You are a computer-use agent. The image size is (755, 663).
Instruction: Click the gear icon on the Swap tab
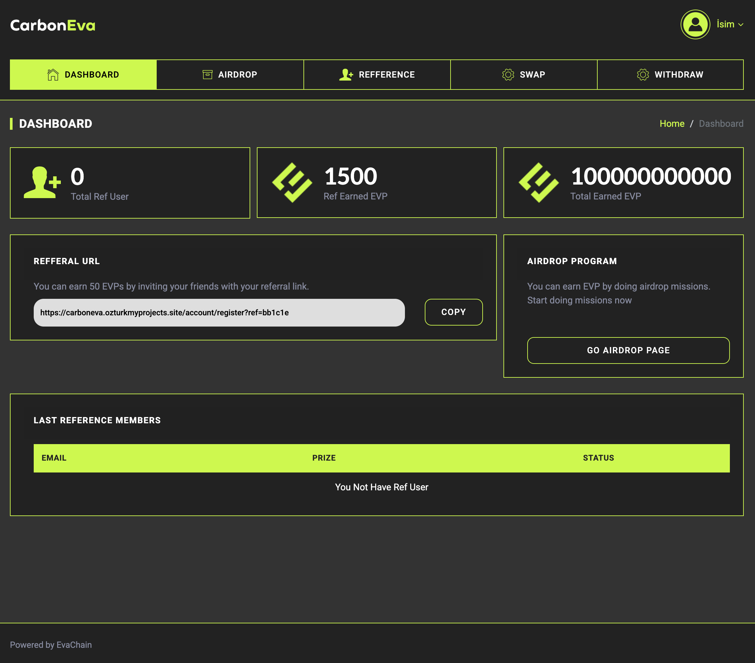[x=508, y=74]
